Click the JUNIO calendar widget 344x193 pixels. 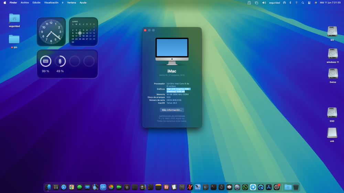pos(83,32)
